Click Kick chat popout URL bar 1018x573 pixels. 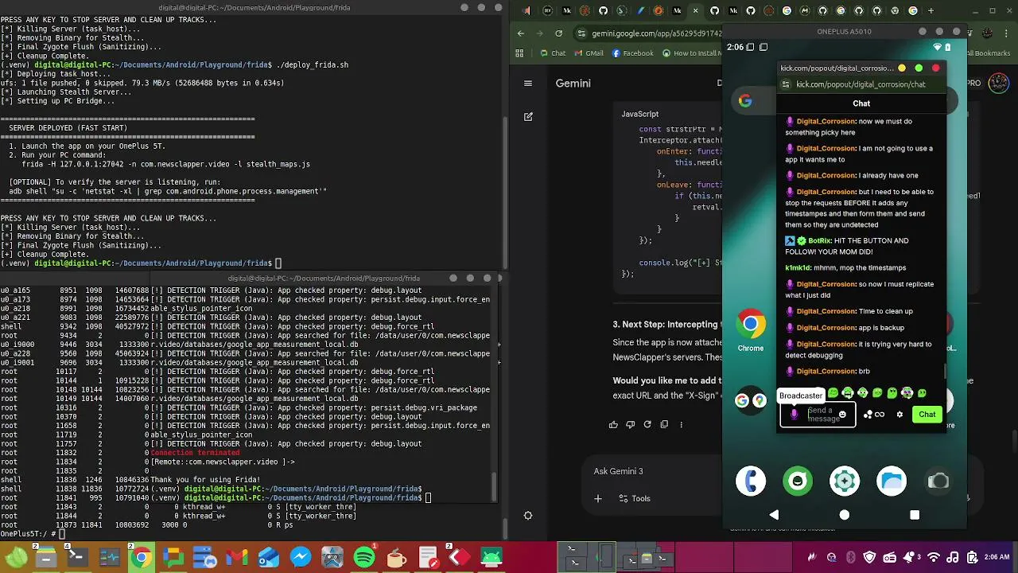tap(861, 84)
